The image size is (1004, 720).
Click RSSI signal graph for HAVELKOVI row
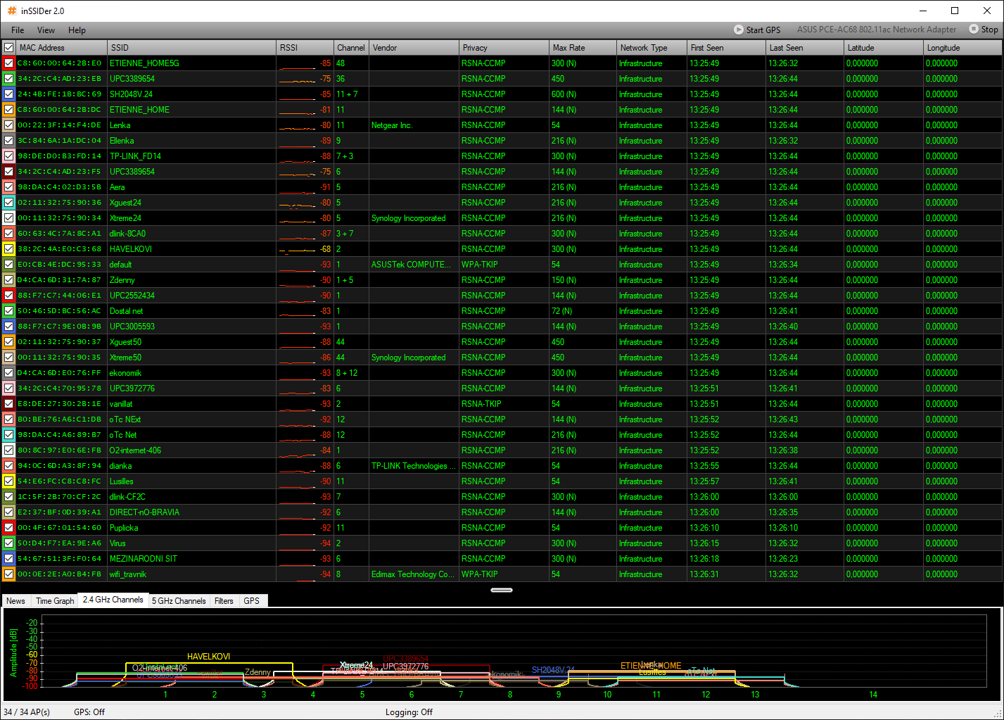pyautogui.click(x=297, y=249)
